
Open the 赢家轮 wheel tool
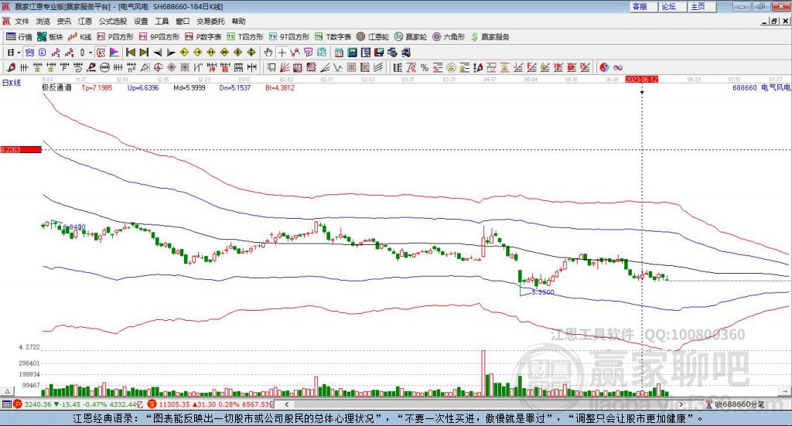(x=411, y=37)
